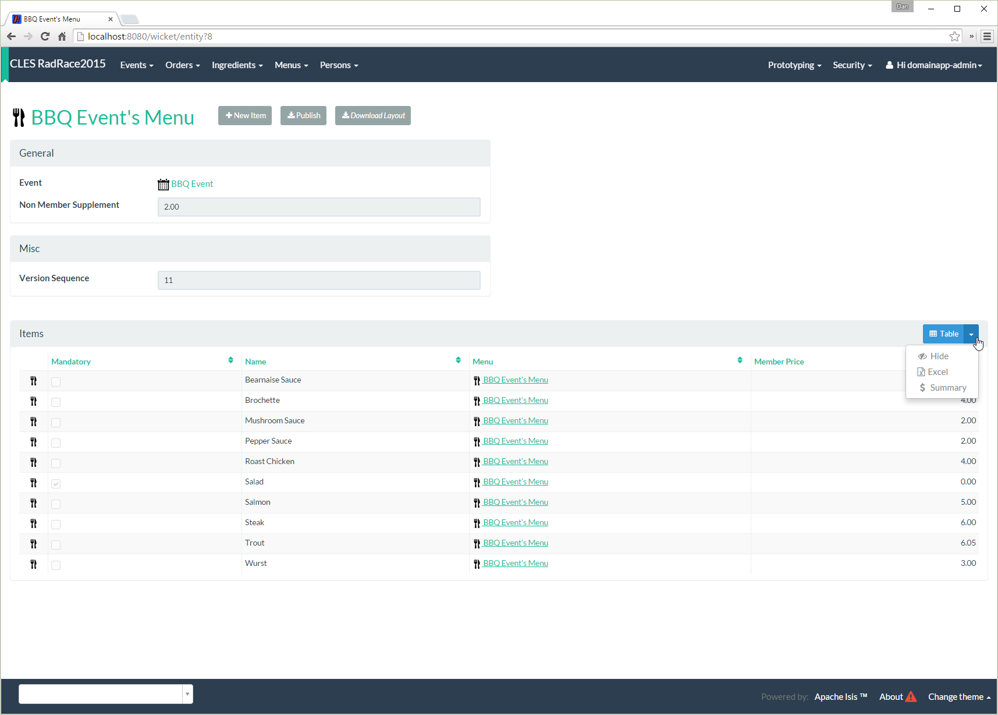
Task: Open the Bearnaise Sauce row item icon
Action: tap(34, 381)
